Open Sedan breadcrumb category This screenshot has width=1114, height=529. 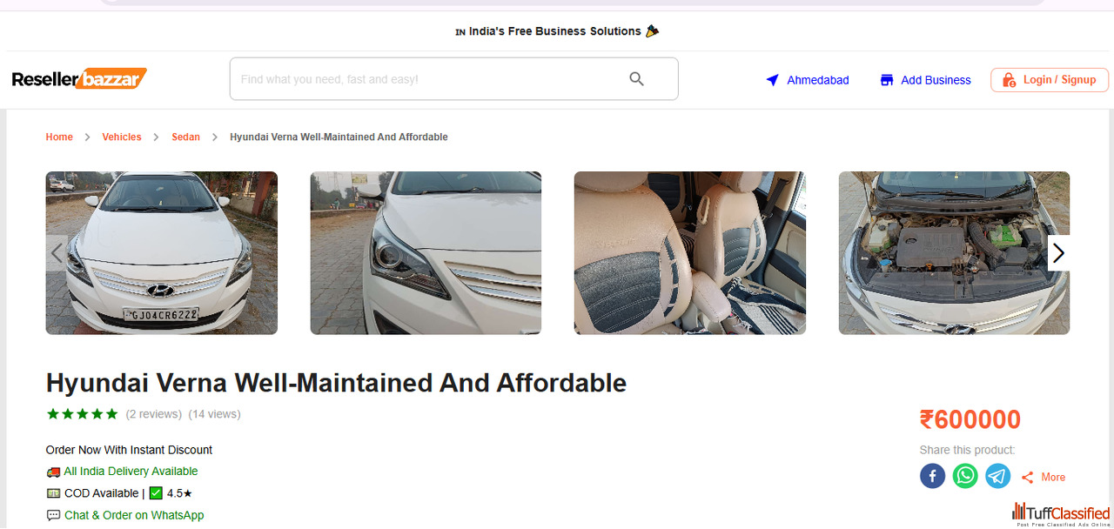point(185,137)
